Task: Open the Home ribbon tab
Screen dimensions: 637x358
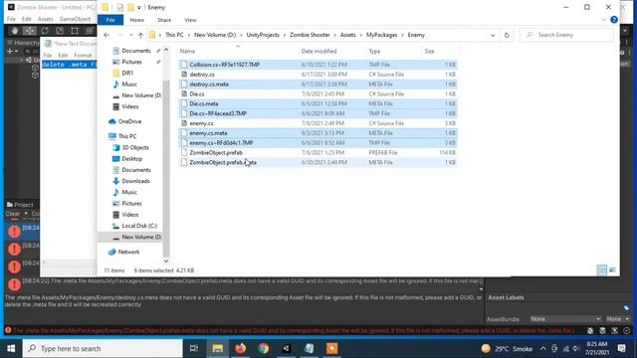Action: [x=137, y=20]
